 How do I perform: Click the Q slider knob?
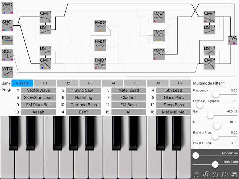click(x=217, y=126)
